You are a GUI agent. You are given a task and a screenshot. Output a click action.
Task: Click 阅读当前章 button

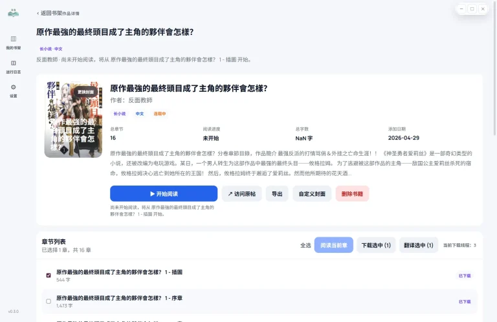[x=334, y=245]
